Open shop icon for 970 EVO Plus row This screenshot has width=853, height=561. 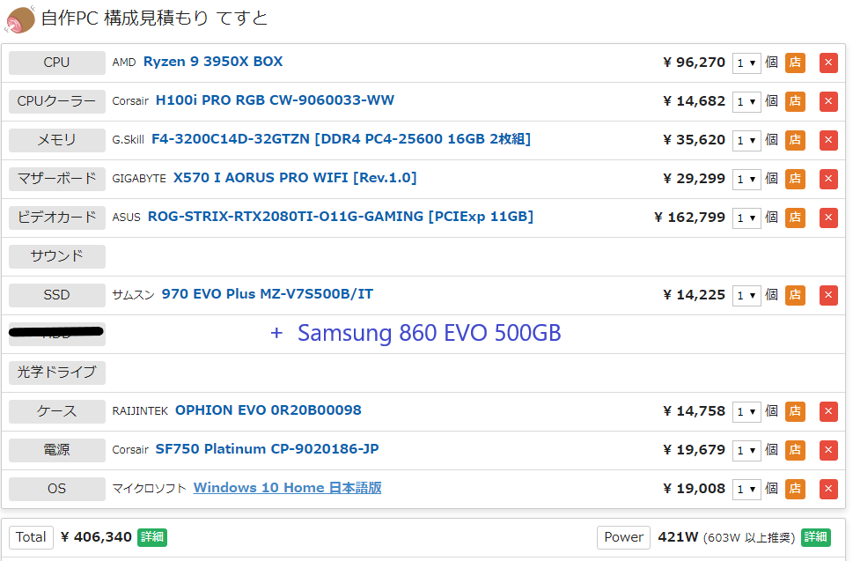pyautogui.click(x=795, y=295)
